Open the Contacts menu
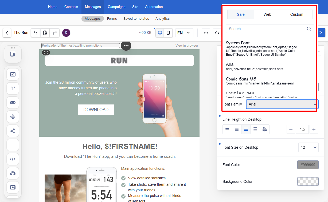This screenshot has height=202, width=328. pyautogui.click(x=71, y=7)
